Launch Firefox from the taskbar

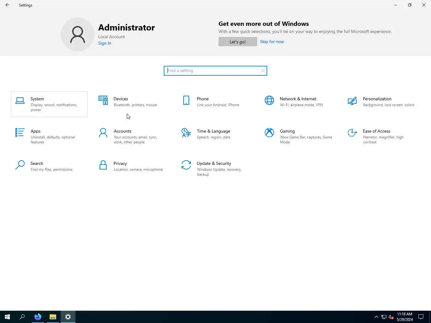click(38, 317)
